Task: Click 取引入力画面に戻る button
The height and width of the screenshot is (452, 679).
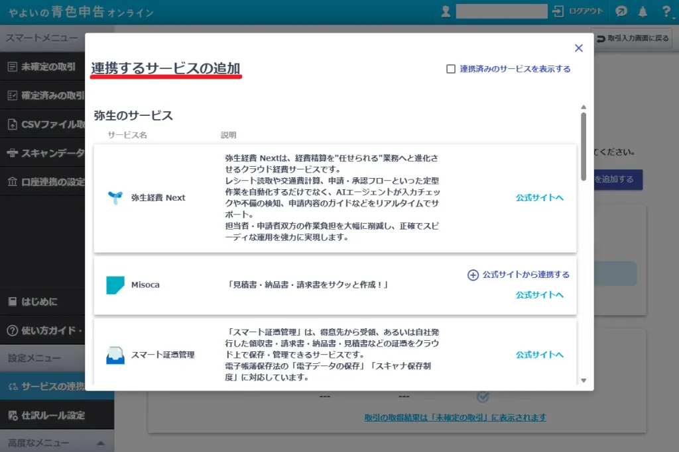Action: (633, 38)
